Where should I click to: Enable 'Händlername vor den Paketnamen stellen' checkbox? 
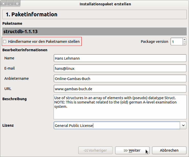point(5,42)
